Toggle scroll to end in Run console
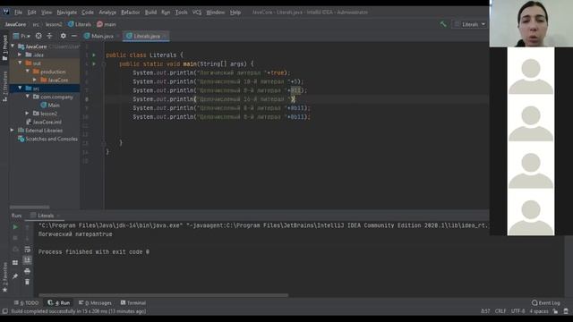This screenshot has width=573, height=322. pos(27,260)
